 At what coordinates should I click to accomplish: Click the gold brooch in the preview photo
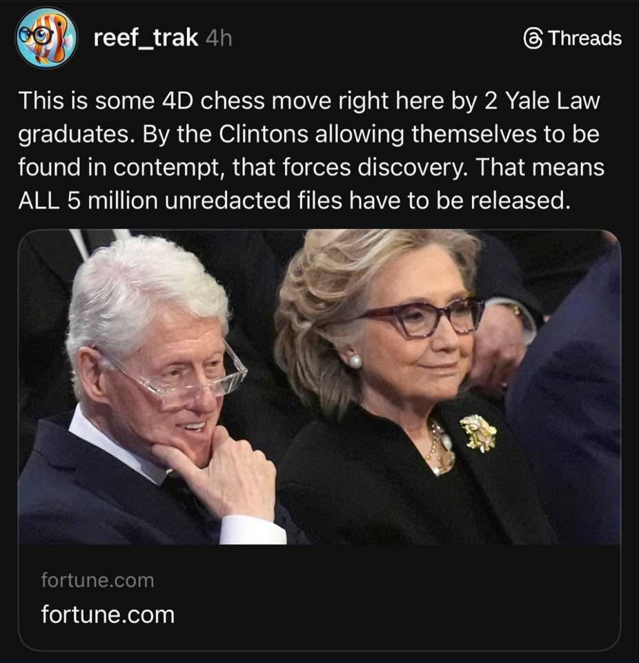(478, 432)
